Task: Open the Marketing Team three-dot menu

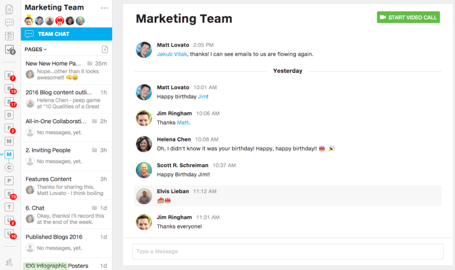Action: pos(104,8)
